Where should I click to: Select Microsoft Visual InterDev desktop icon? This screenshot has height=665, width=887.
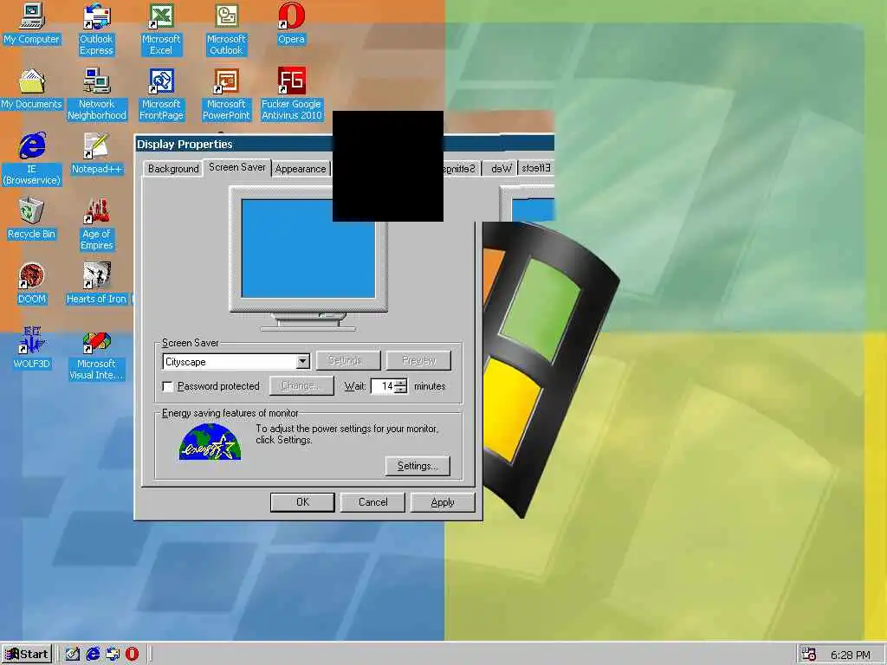(97, 356)
